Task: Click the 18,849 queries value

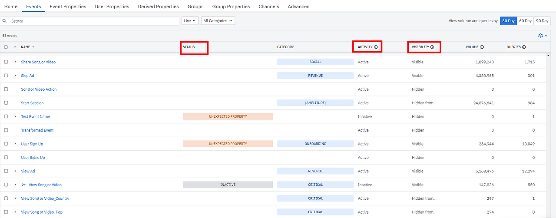Action: 528,144
